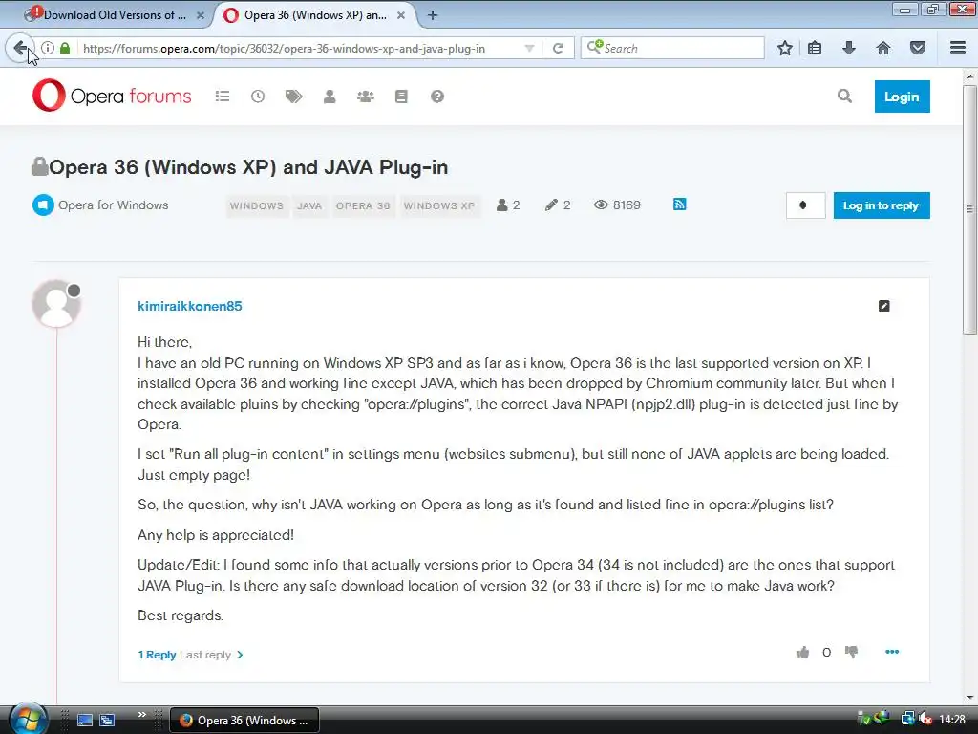Click the page vertical scrollbar thumb
Viewport: 978px width, 734px height.
pos(970,209)
